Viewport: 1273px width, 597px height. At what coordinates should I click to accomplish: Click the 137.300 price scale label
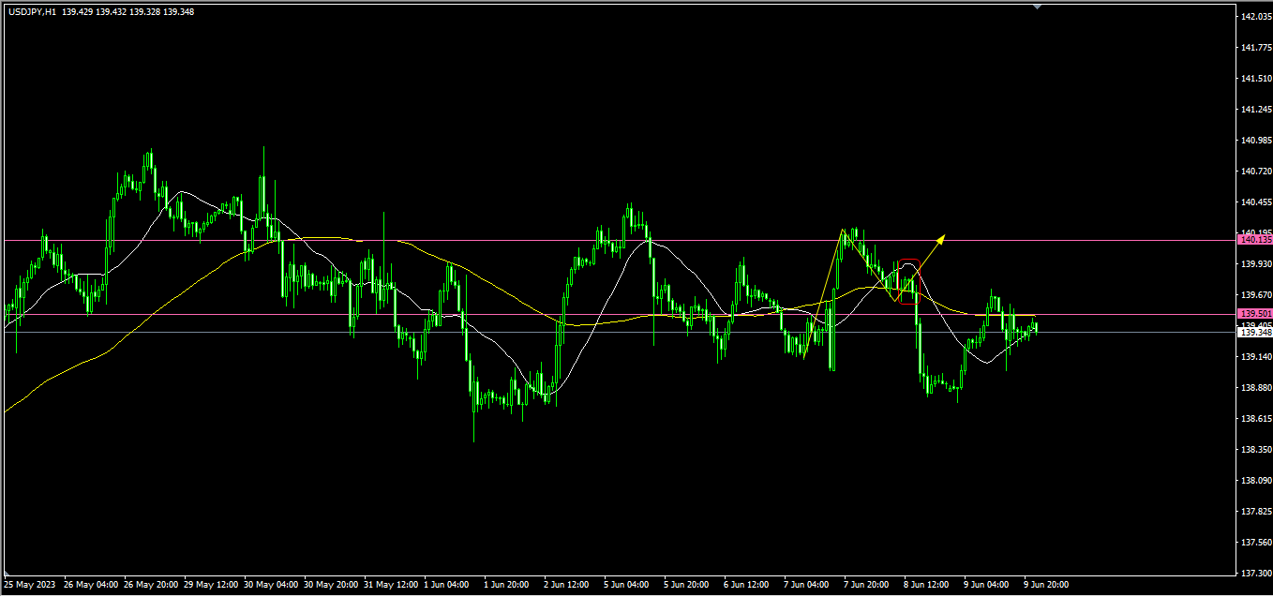click(1254, 572)
